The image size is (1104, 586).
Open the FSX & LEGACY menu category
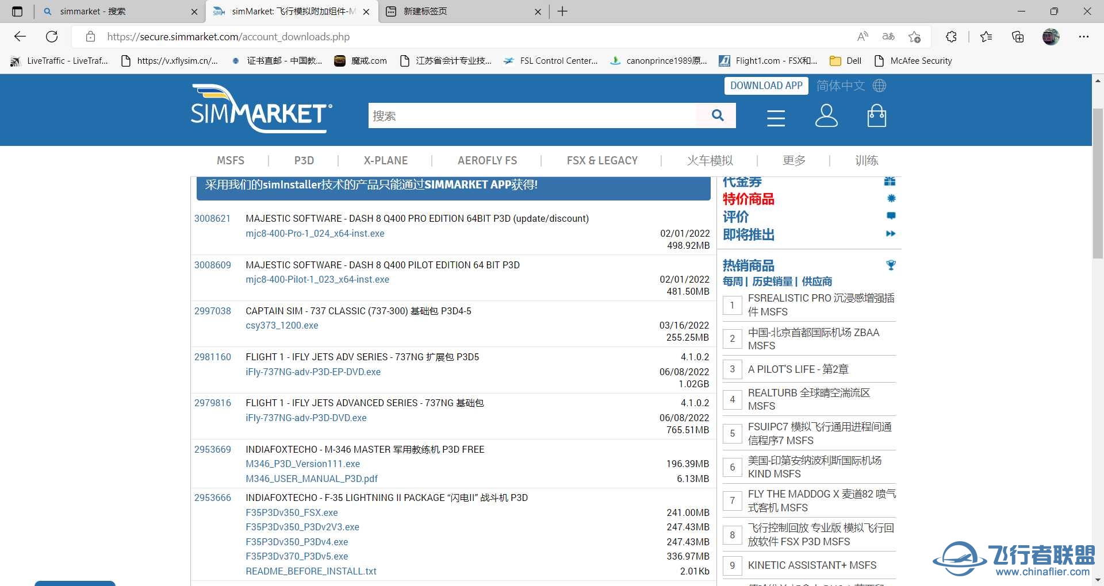(602, 160)
